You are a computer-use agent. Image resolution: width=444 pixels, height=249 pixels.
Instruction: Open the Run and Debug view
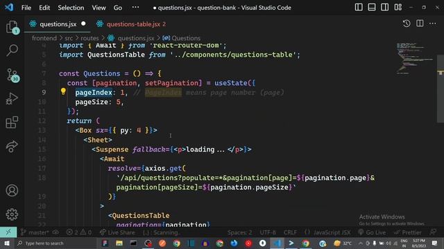click(x=12, y=98)
